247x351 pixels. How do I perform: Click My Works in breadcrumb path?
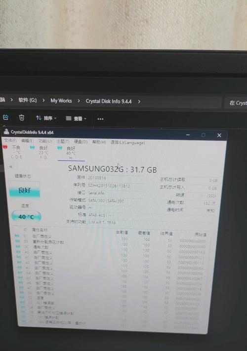[61, 101]
